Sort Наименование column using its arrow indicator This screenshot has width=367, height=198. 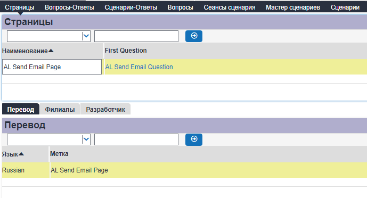pos(51,51)
